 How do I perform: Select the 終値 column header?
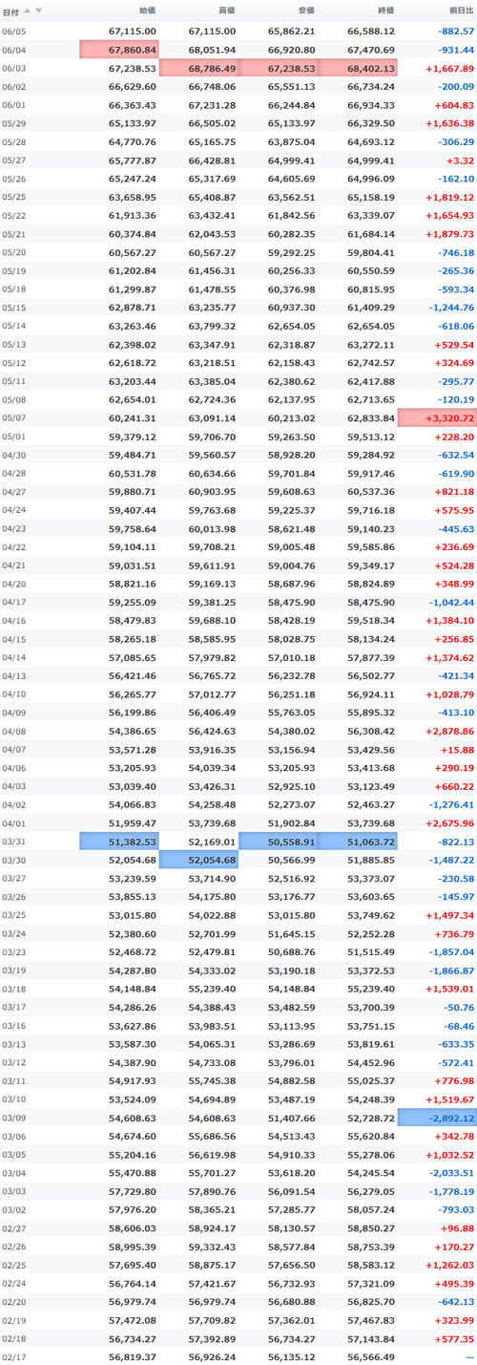385,11
